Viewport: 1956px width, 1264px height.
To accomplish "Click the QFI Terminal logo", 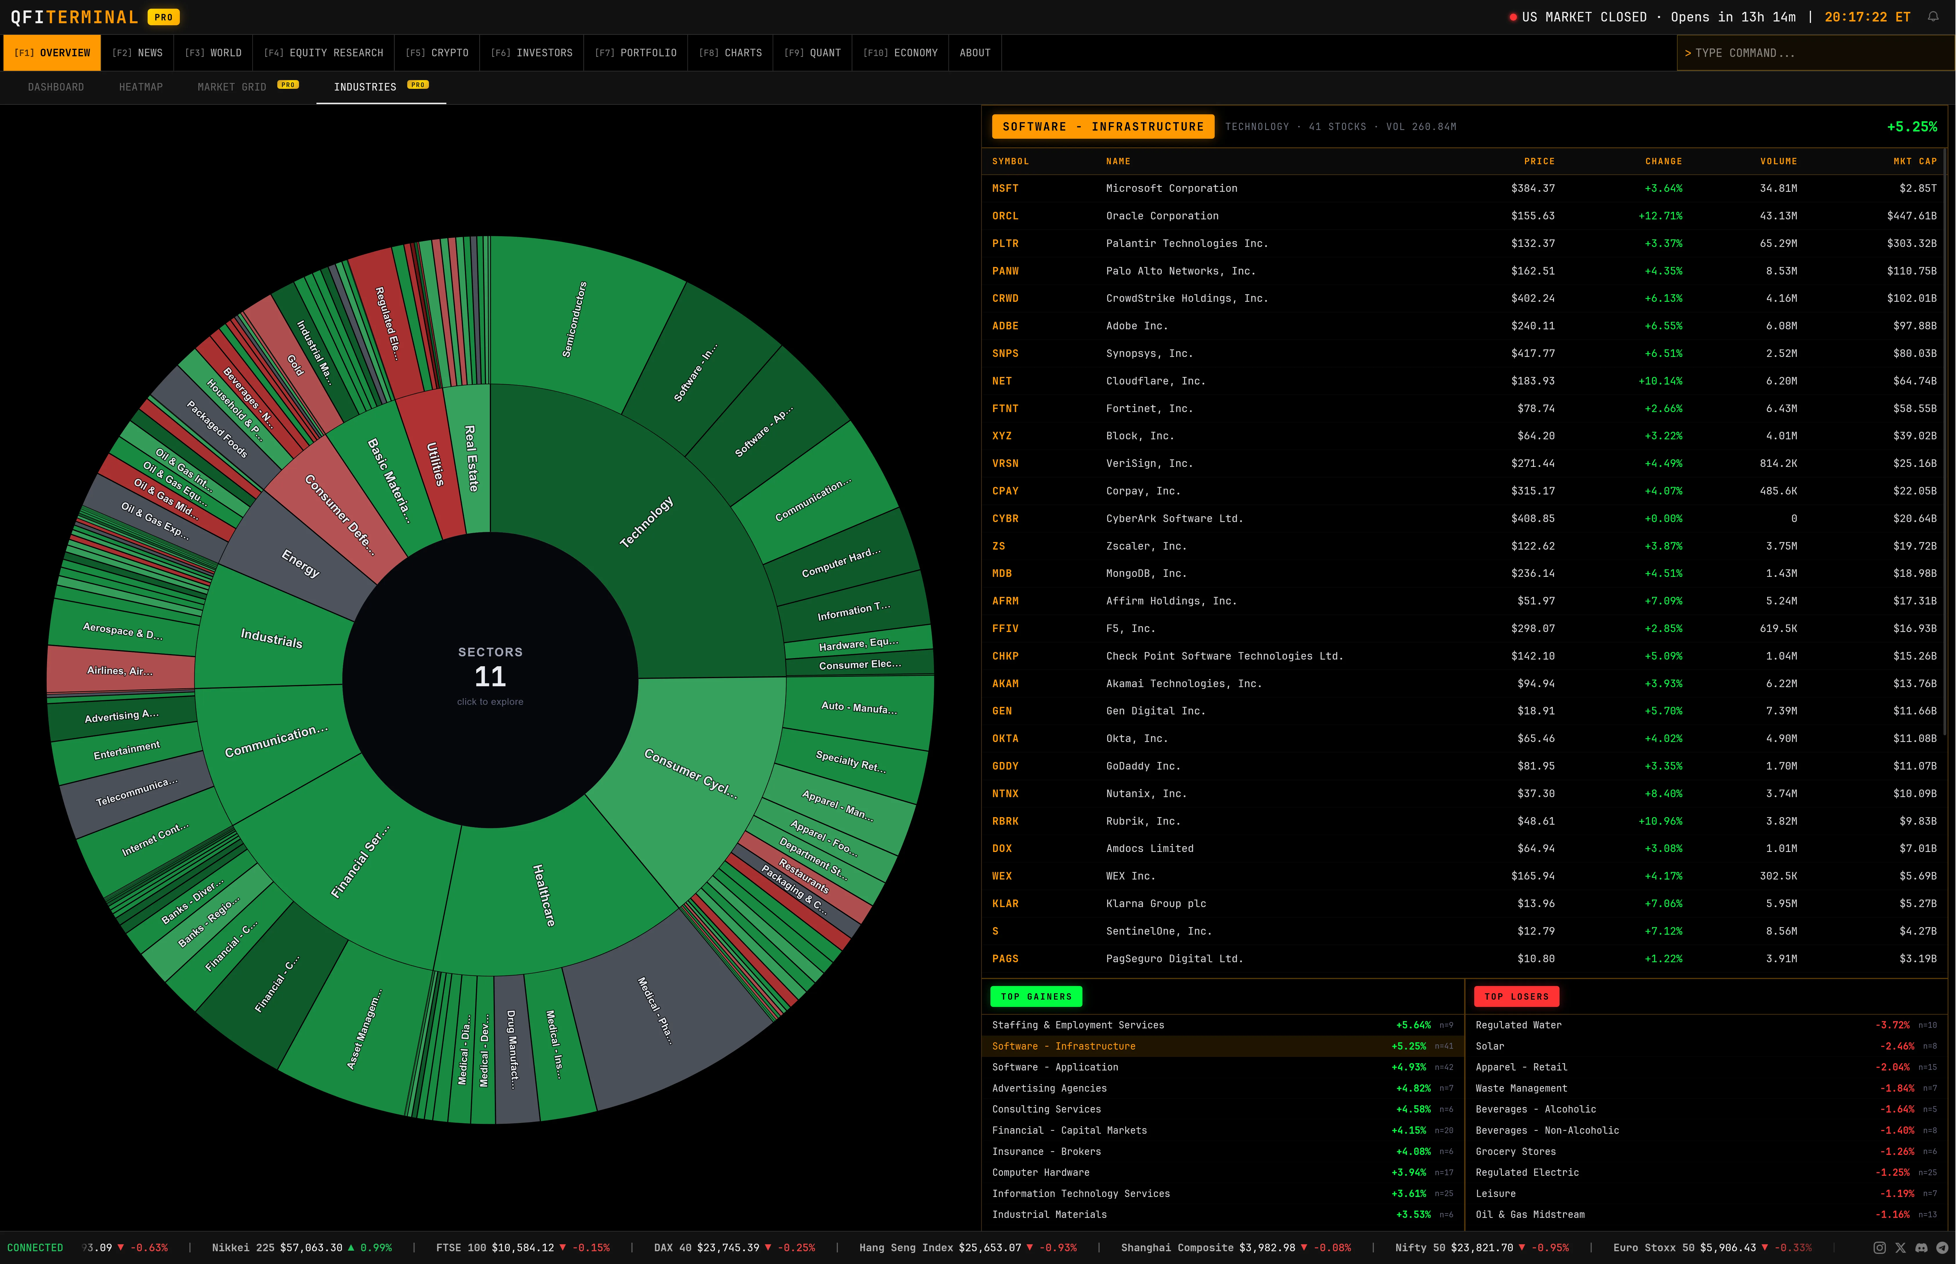I will point(74,17).
